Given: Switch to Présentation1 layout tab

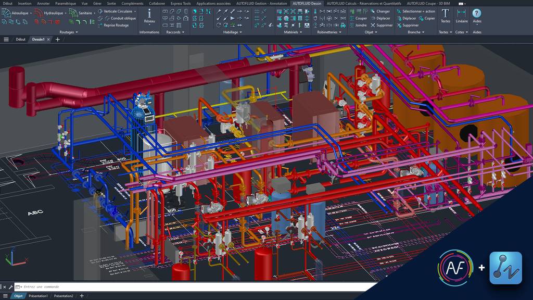Looking at the screenshot, I should [x=38, y=296].
